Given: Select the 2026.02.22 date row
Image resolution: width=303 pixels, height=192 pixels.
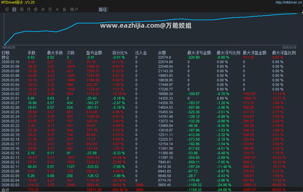Looking at the screenshot, I should click(x=10, y=126).
